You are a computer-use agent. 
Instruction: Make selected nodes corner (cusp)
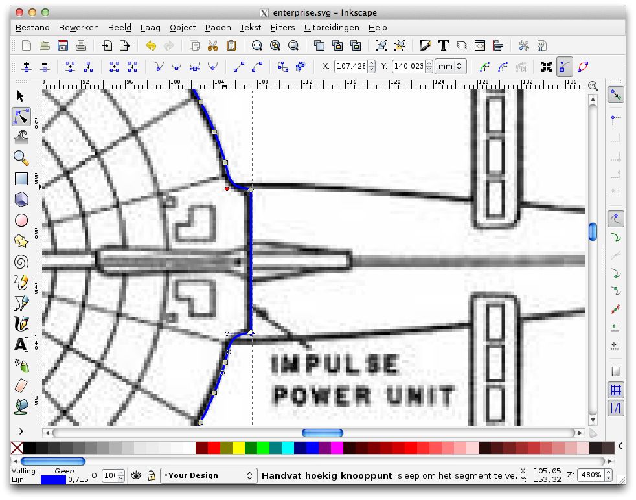(x=159, y=67)
